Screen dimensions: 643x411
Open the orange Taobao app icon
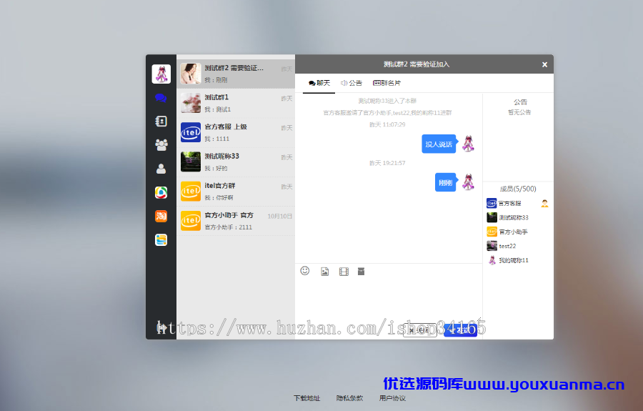coord(161,216)
